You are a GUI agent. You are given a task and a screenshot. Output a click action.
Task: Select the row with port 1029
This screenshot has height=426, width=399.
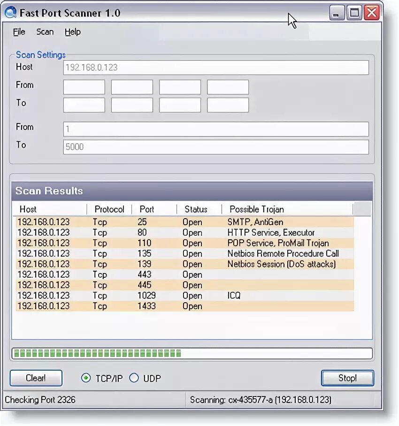click(185, 296)
